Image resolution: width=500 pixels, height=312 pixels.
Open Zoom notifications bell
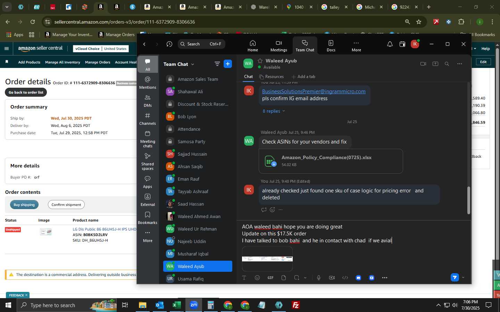coord(390,44)
